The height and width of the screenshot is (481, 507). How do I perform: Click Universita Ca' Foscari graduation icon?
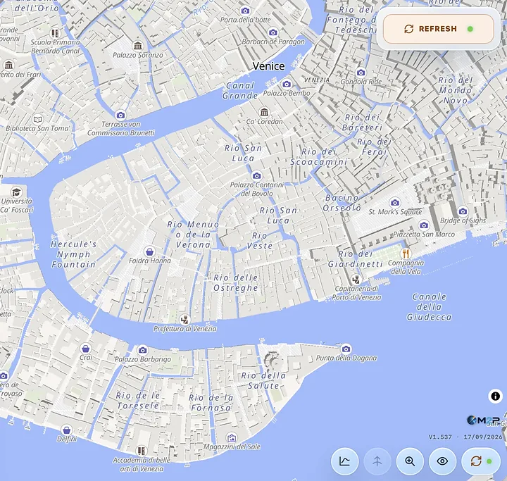coord(16,192)
